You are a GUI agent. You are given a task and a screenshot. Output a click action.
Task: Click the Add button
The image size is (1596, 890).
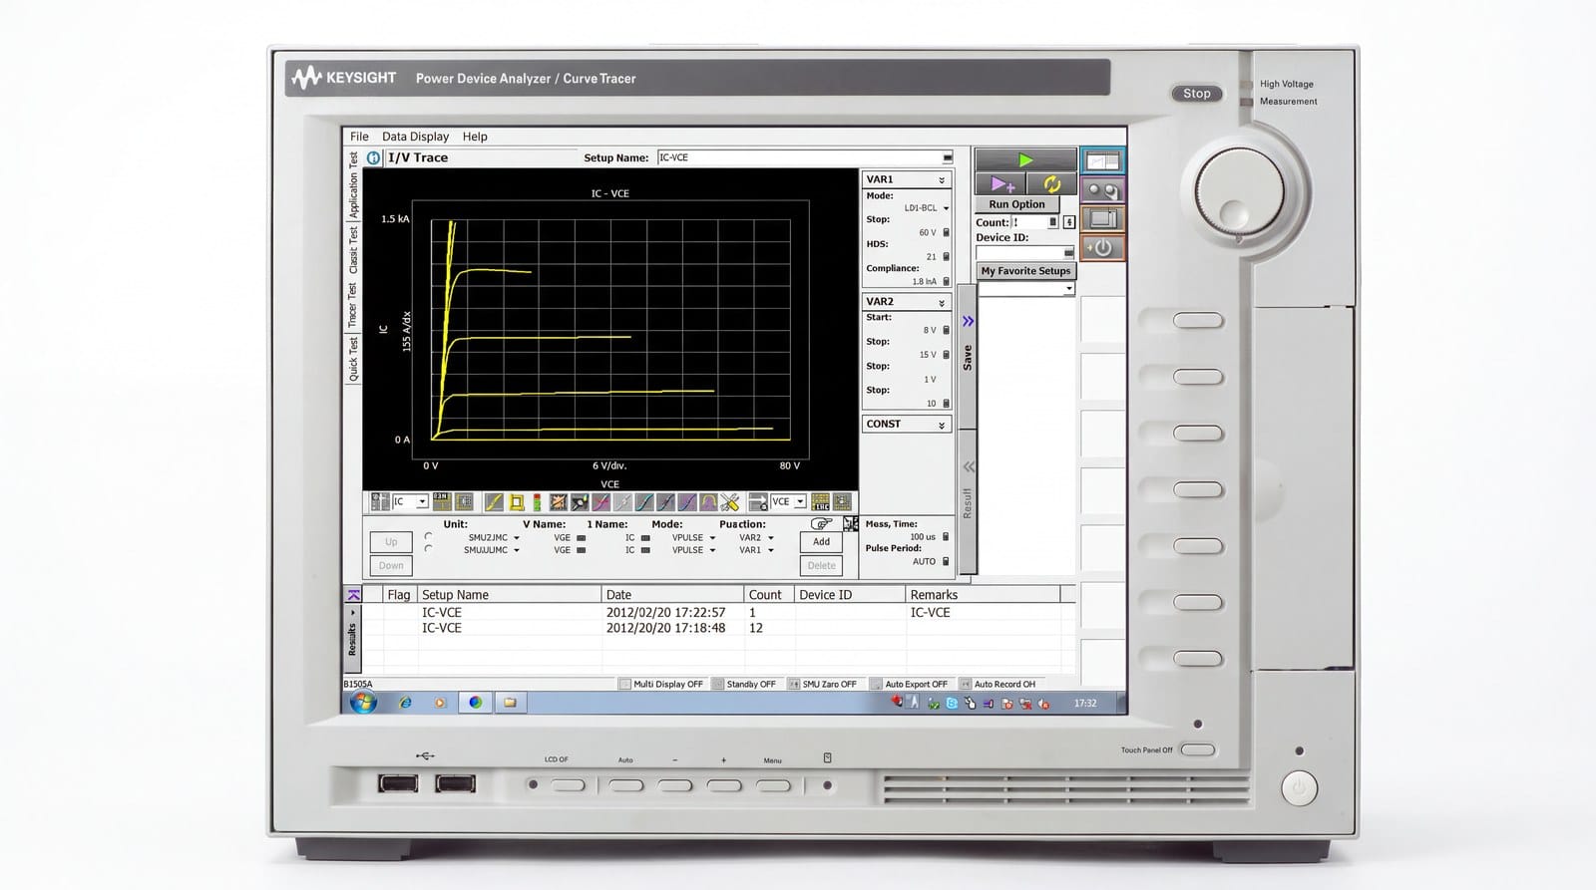click(821, 542)
